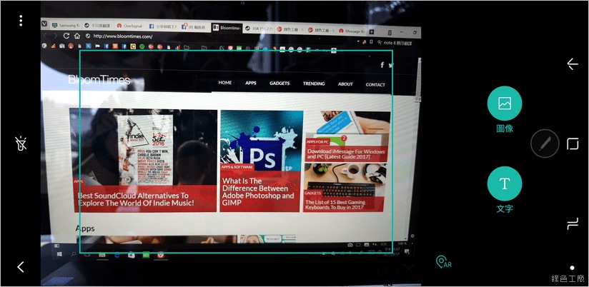Viewport: 589px width, 287px height.
Task: Open the three-dot more options menu
Action: (21, 21)
